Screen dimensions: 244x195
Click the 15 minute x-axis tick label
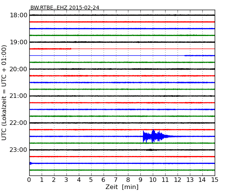[x=214, y=180]
